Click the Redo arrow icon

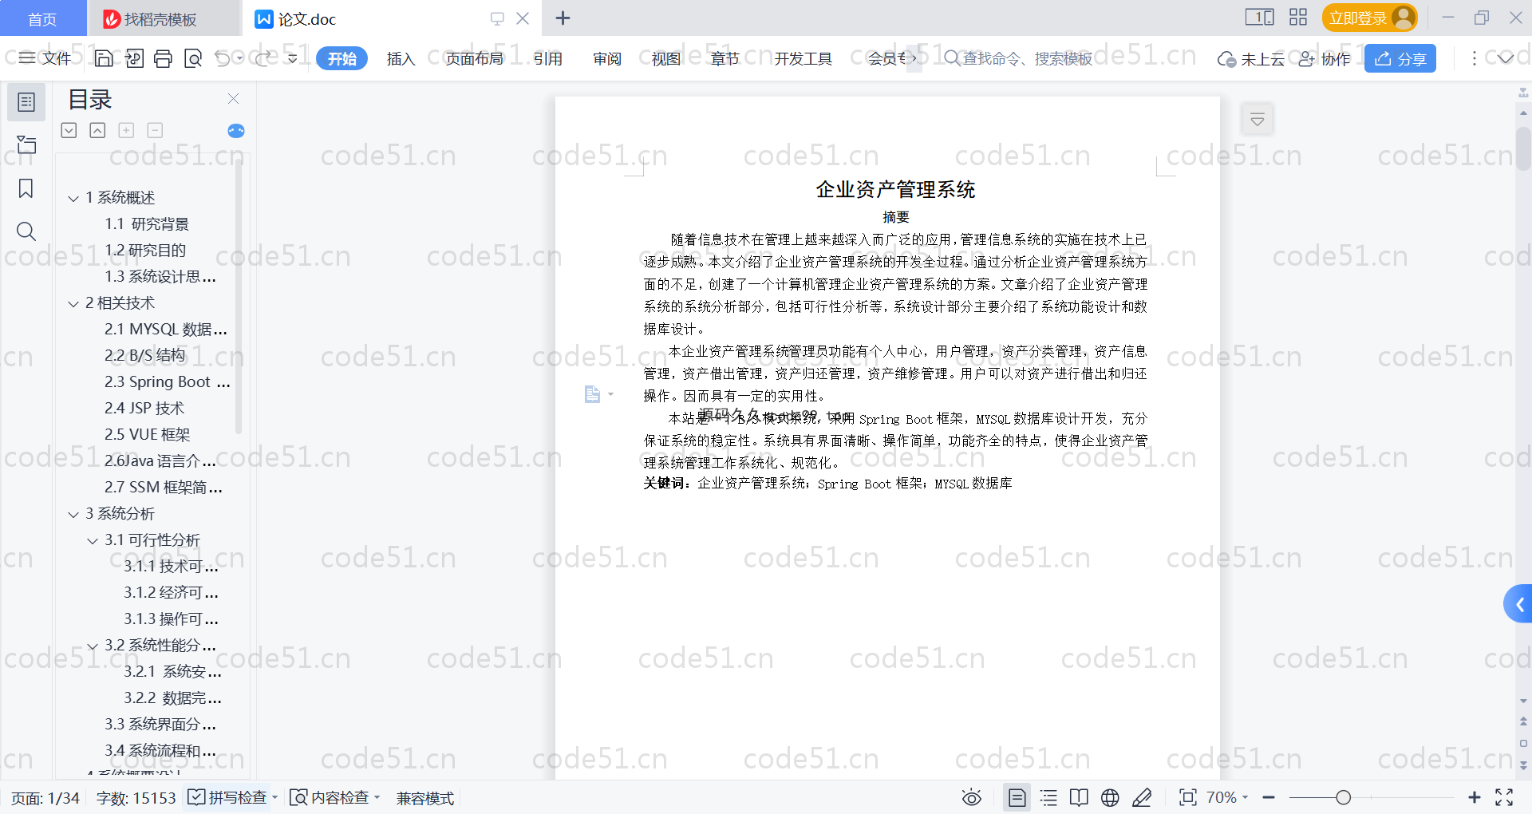pyautogui.click(x=263, y=58)
